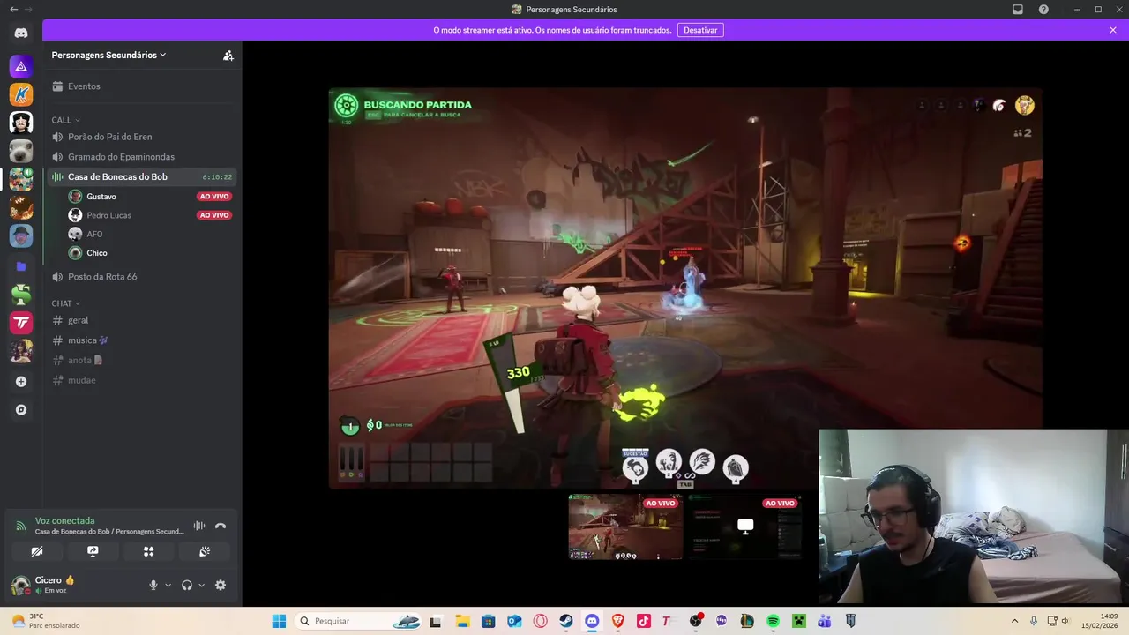Open headphone output device options arrow
The width and height of the screenshot is (1129, 635).
pyautogui.click(x=201, y=585)
